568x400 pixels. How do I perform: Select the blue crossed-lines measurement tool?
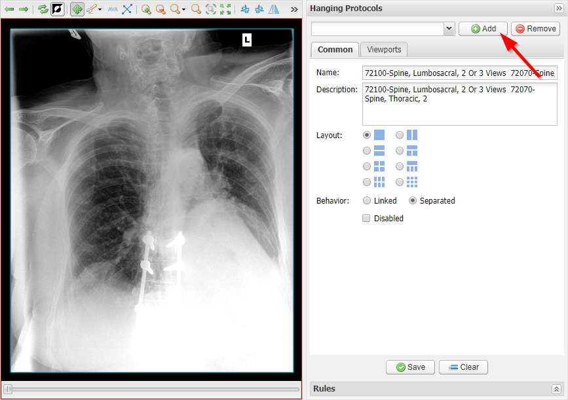[x=127, y=9]
